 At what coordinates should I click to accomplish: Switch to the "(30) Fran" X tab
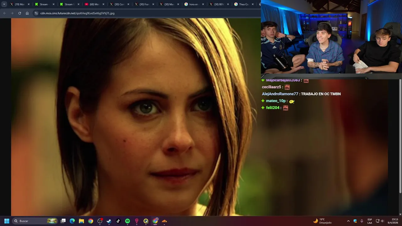(x=144, y=4)
